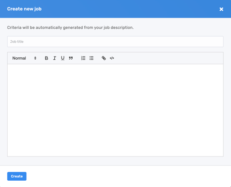Toggle bold formatting in the editor toolbar
The width and height of the screenshot is (231, 187).
tap(46, 58)
